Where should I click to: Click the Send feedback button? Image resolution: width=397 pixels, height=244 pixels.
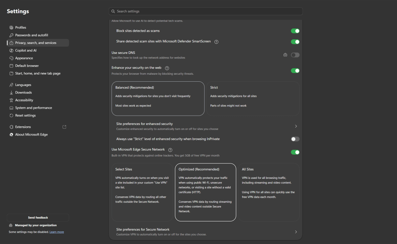[x=38, y=218]
